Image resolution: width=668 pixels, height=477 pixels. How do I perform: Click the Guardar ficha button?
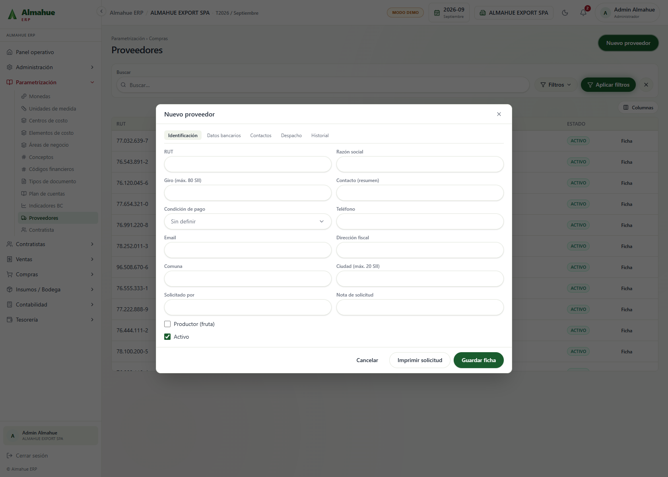479,360
